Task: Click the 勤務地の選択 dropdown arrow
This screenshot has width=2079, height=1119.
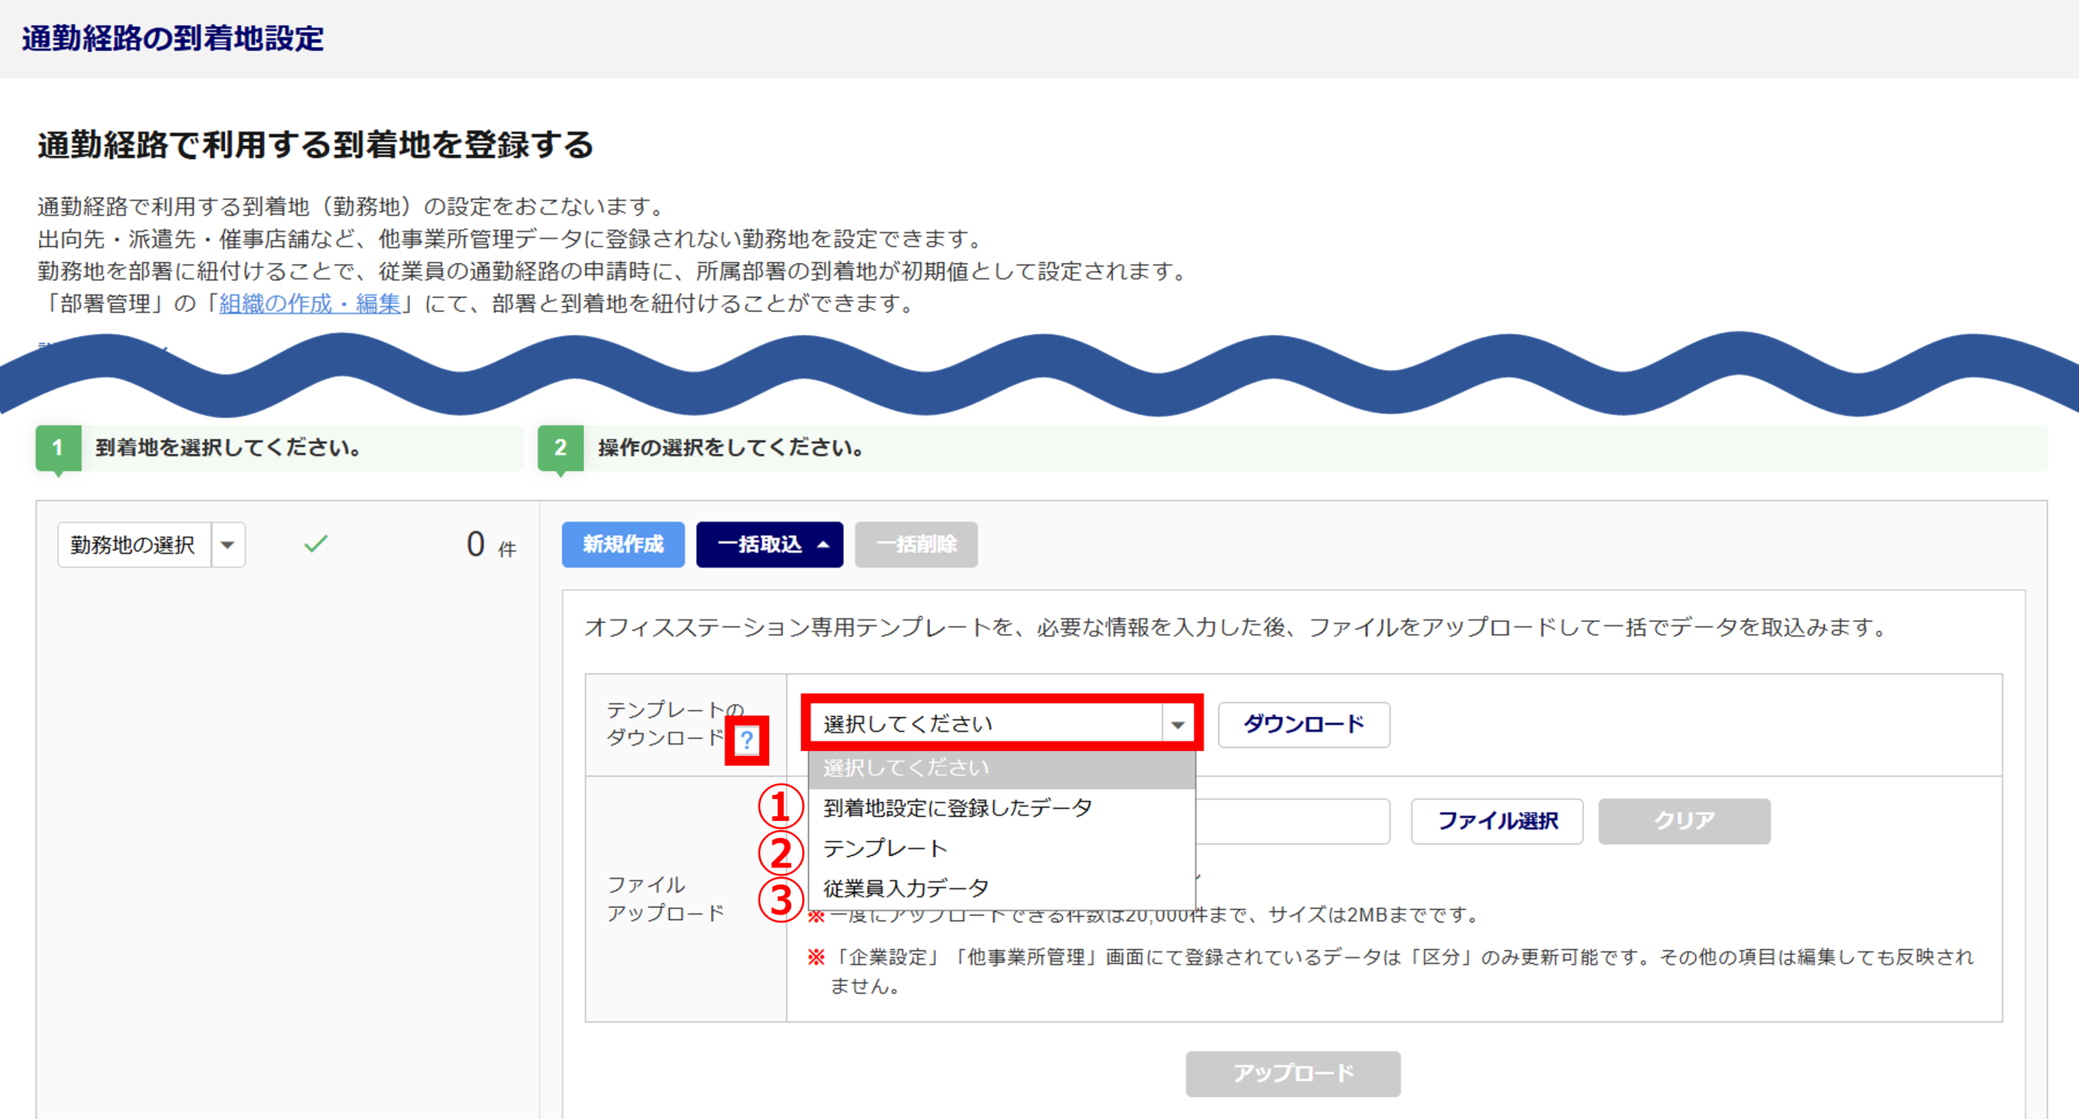Action: click(228, 545)
